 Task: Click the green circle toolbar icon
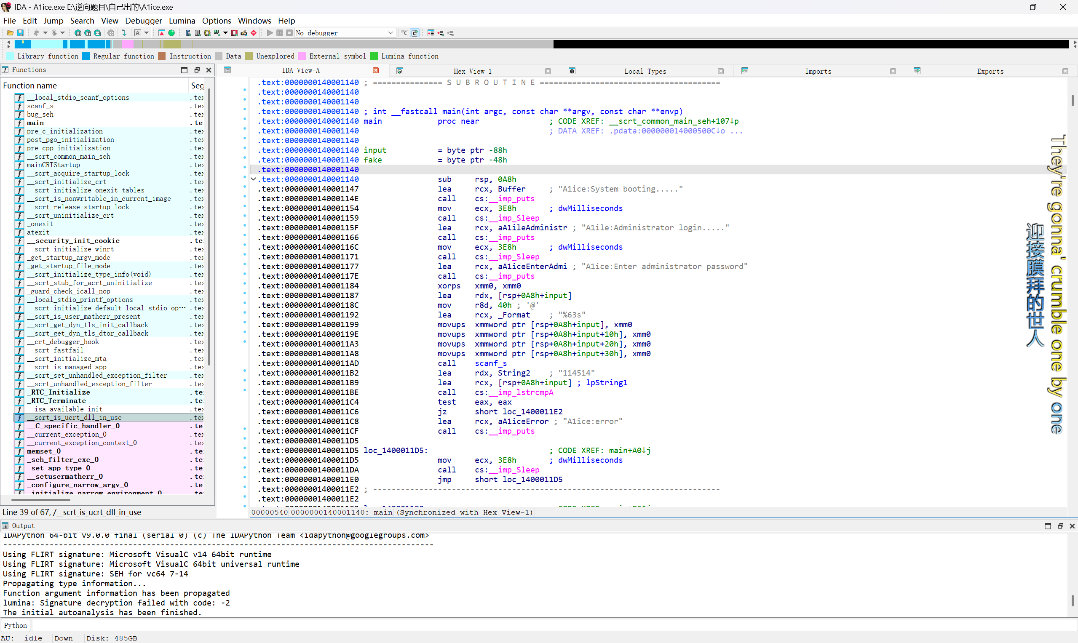point(171,33)
